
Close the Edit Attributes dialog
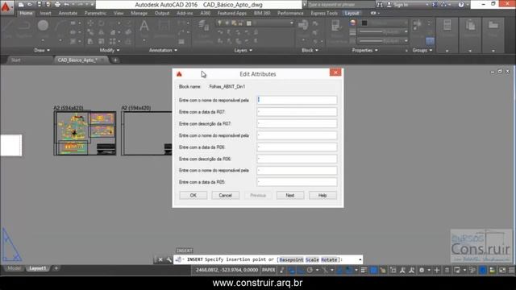(x=335, y=72)
